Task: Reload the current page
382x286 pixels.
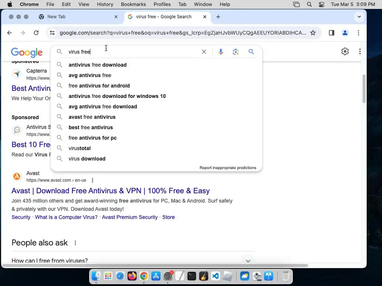Action: [x=36, y=33]
